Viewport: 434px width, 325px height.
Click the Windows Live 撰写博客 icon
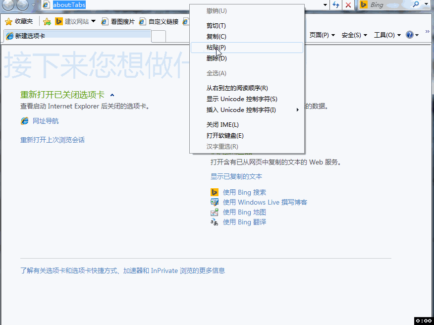(215, 202)
